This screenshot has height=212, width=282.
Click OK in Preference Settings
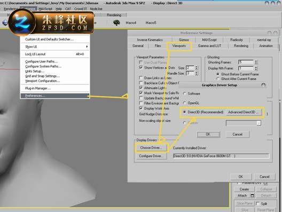(x=241, y=177)
